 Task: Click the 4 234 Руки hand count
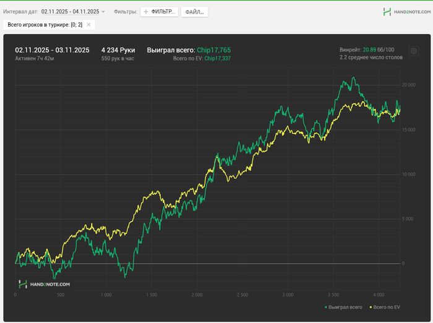pos(118,50)
